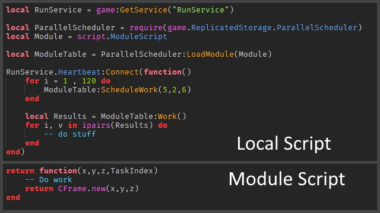The width and height of the screenshot is (380, 213).
Task: Click the '-- Do work' comment
Action: point(49,180)
